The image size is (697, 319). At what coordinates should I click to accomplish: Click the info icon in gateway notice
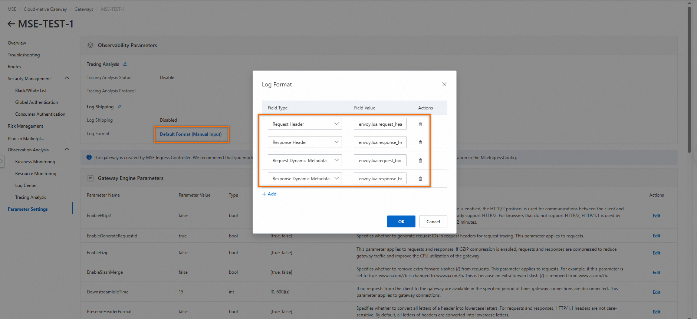(89, 157)
